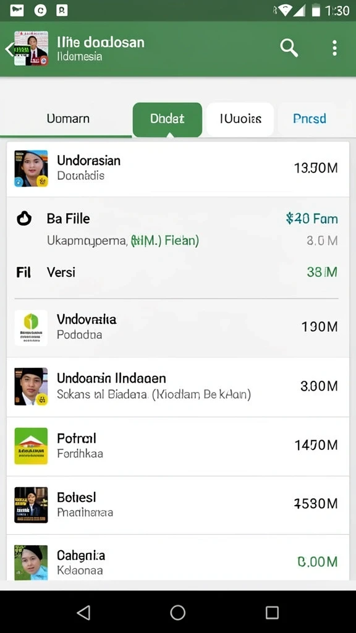Tap the back arrow in header
Screen dimensions: 356x633
click(x=9, y=49)
